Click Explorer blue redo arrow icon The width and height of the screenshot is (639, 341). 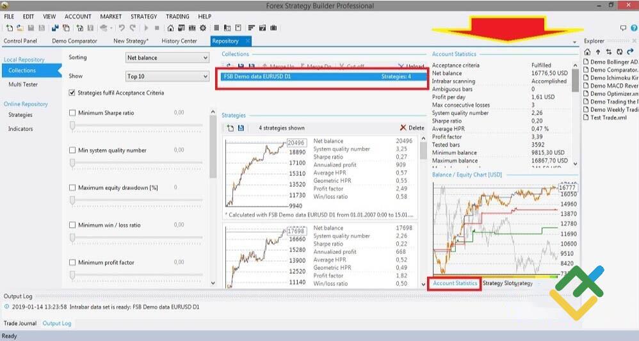click(x=630, y=52)
